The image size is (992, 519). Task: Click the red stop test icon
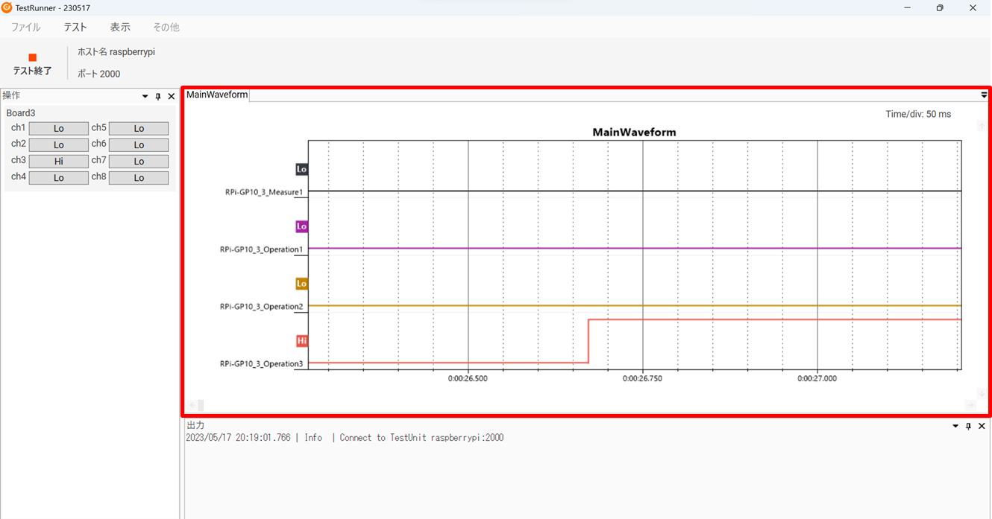click(x=32, y=57)
